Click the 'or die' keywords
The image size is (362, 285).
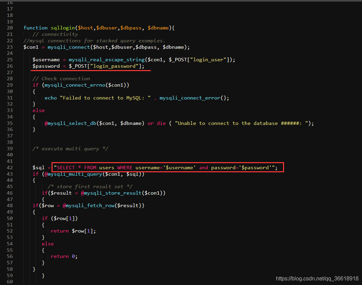(x=157, y=123)
